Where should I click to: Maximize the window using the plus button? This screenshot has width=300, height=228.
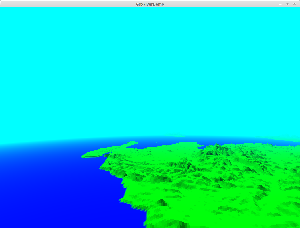pyautogui.click(x=287, y=4)
